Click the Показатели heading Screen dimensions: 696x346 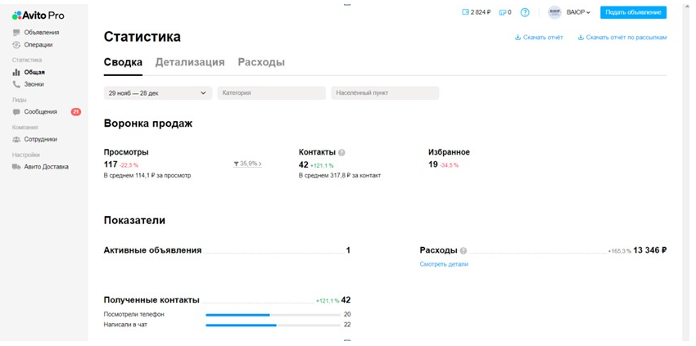[134, 221]
